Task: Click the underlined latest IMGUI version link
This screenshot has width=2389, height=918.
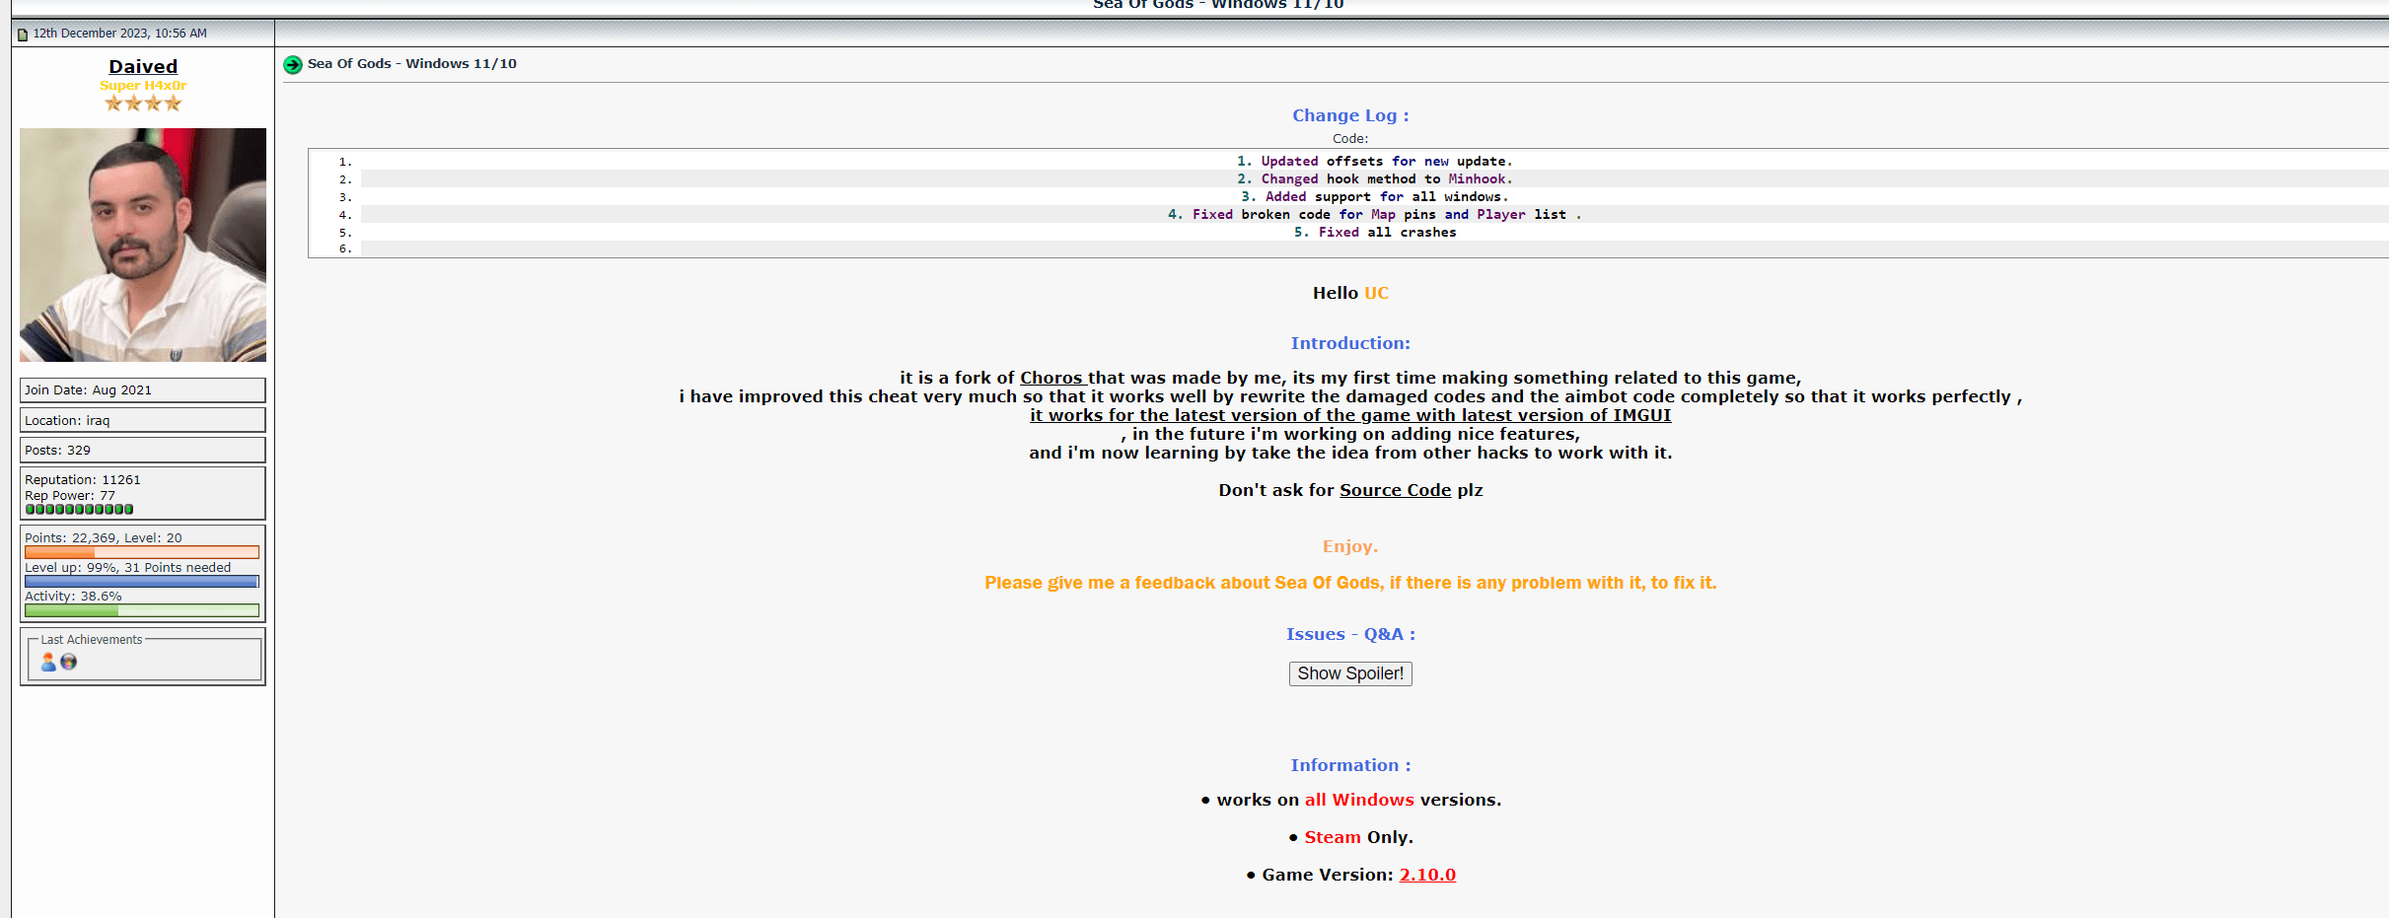Action: point(1350,415)
